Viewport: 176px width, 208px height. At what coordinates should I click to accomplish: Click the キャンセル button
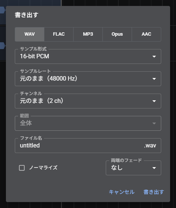pyautogui.click(x=122, y=192)
